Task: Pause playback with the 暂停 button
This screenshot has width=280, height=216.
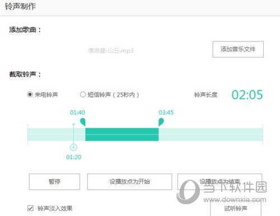Action: click(x=54, y=181)
